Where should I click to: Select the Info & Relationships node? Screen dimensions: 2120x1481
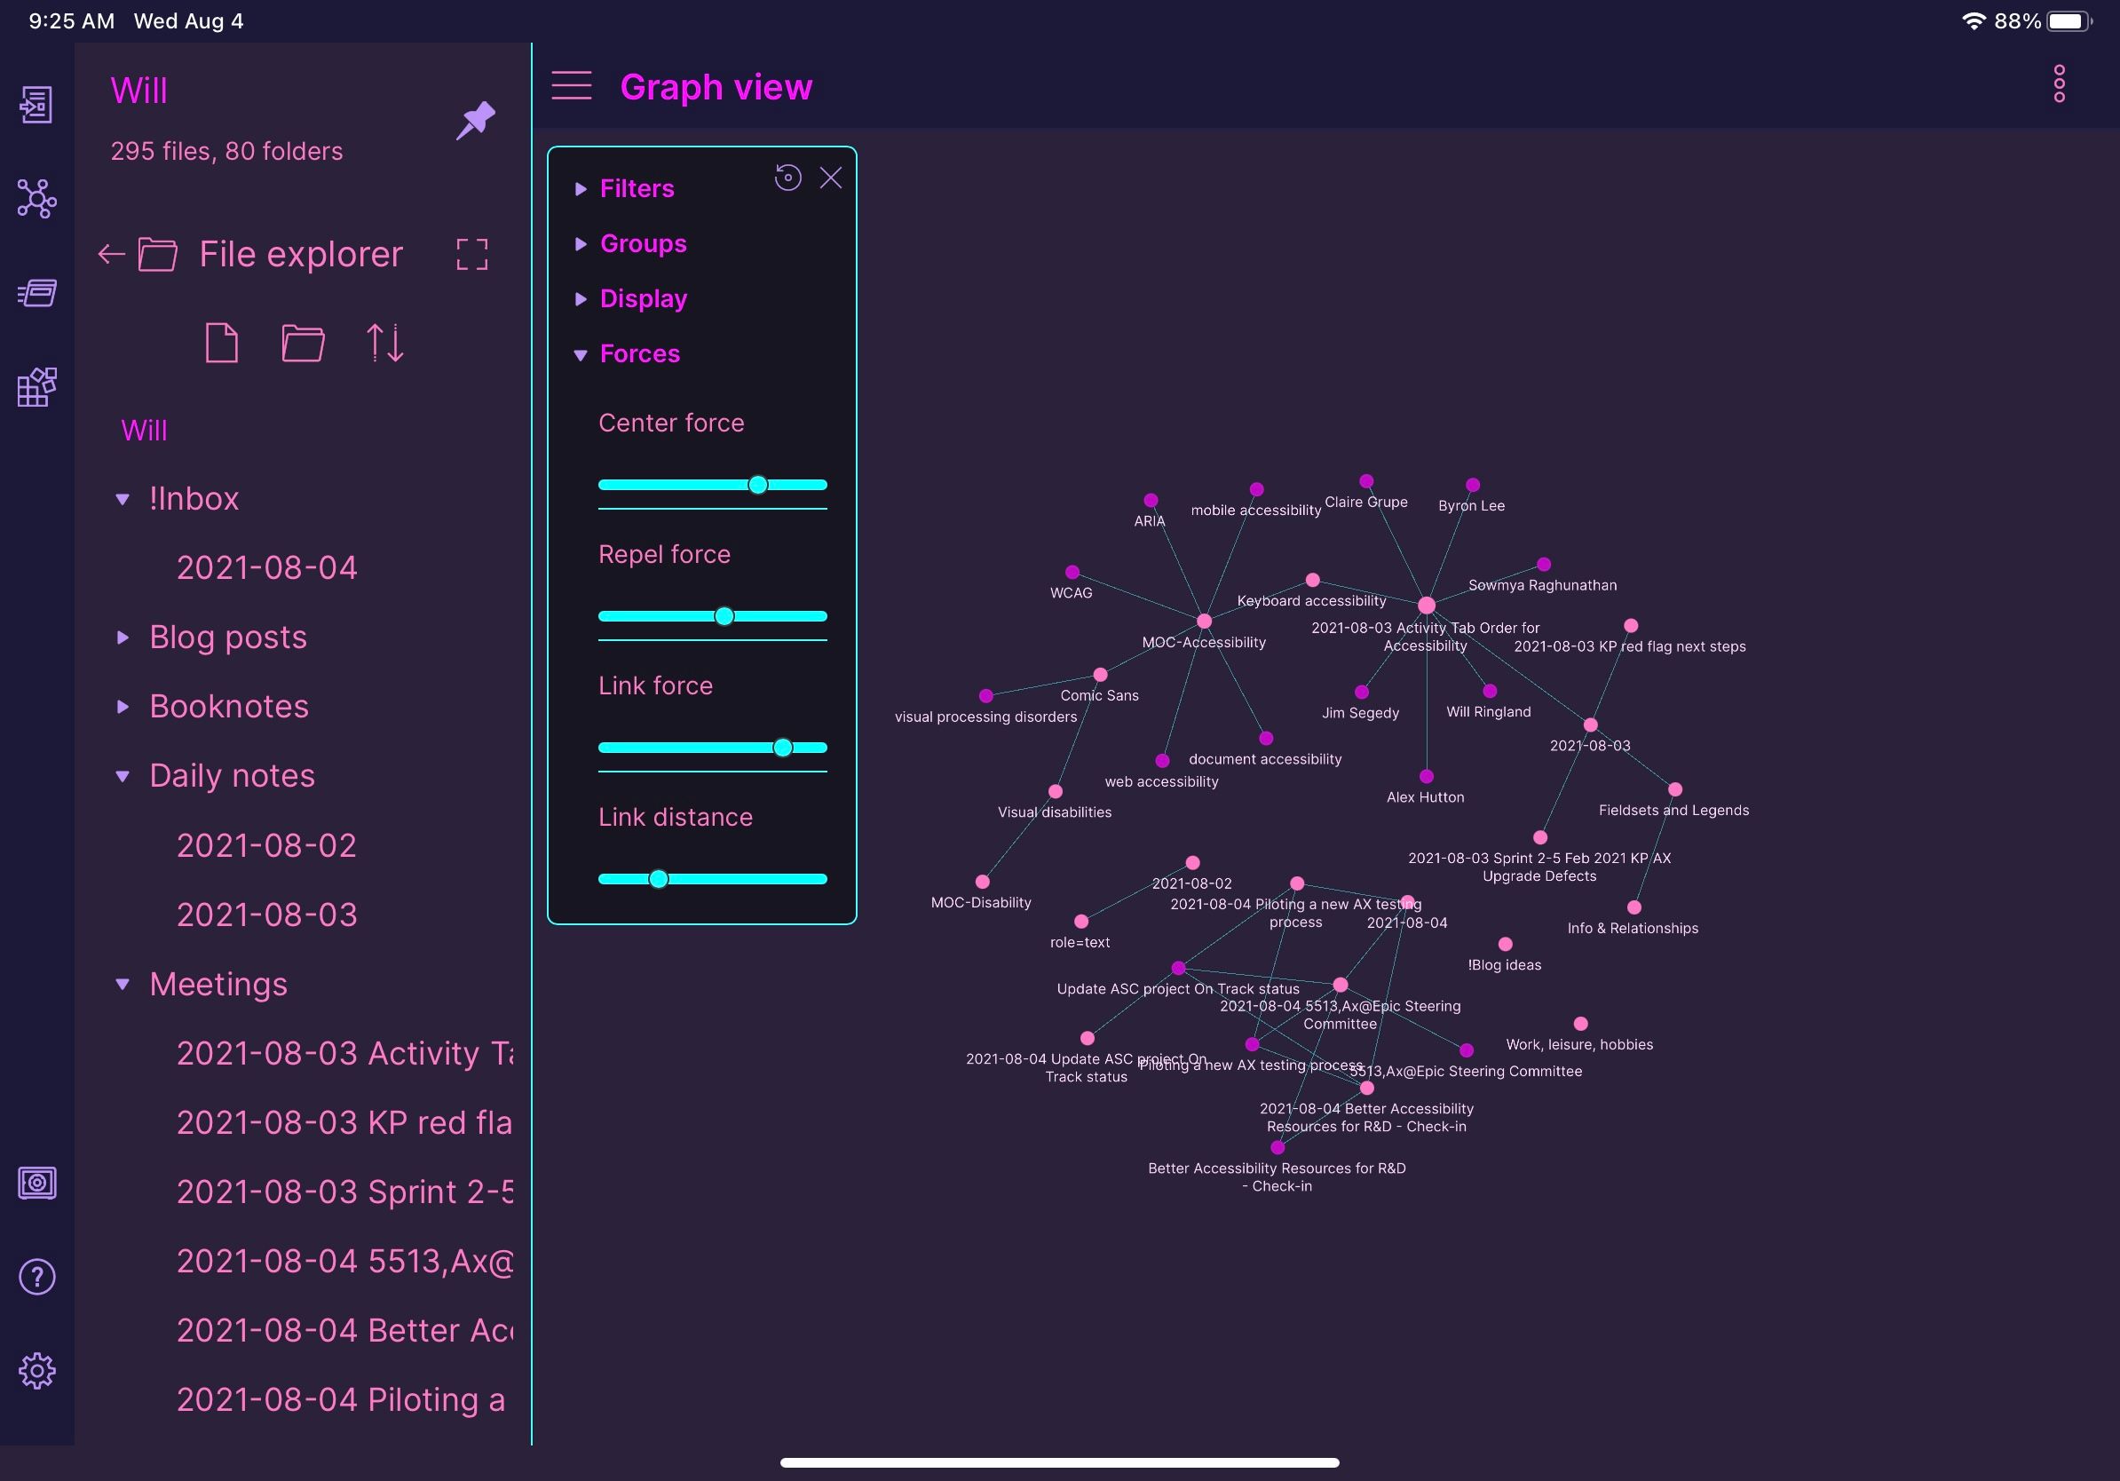[1634, 907]
